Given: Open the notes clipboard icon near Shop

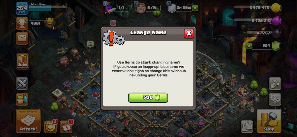Looking at the screenshot, I should click(247, 126).
